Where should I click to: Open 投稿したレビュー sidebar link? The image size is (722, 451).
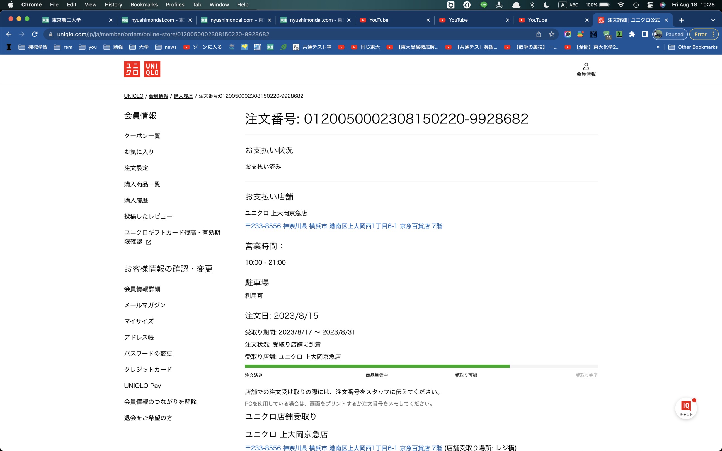[148, 216]
